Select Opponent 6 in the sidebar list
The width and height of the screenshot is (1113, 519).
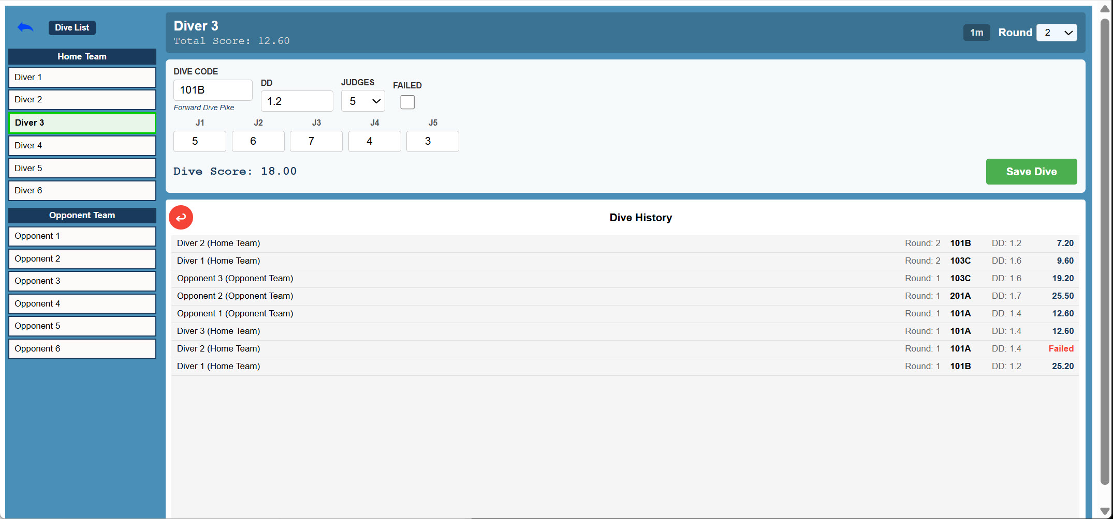point(82,349)
